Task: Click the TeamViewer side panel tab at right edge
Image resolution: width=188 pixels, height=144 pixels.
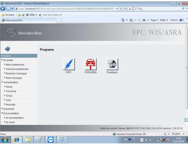Action: pos(186,120)
